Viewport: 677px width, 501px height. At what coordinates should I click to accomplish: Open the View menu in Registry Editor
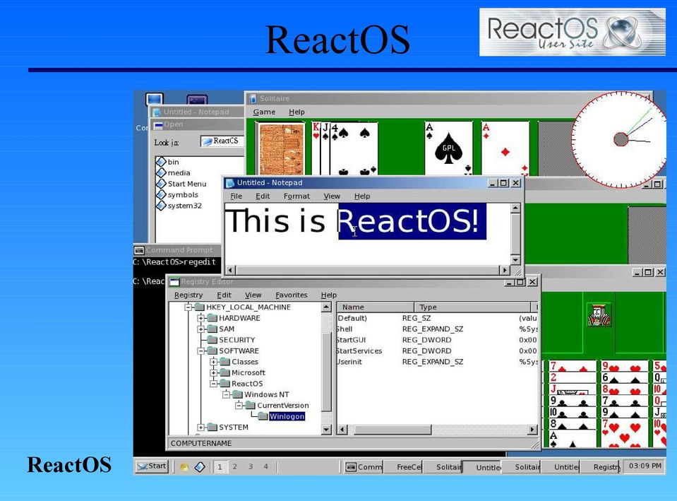pos(253,295)
